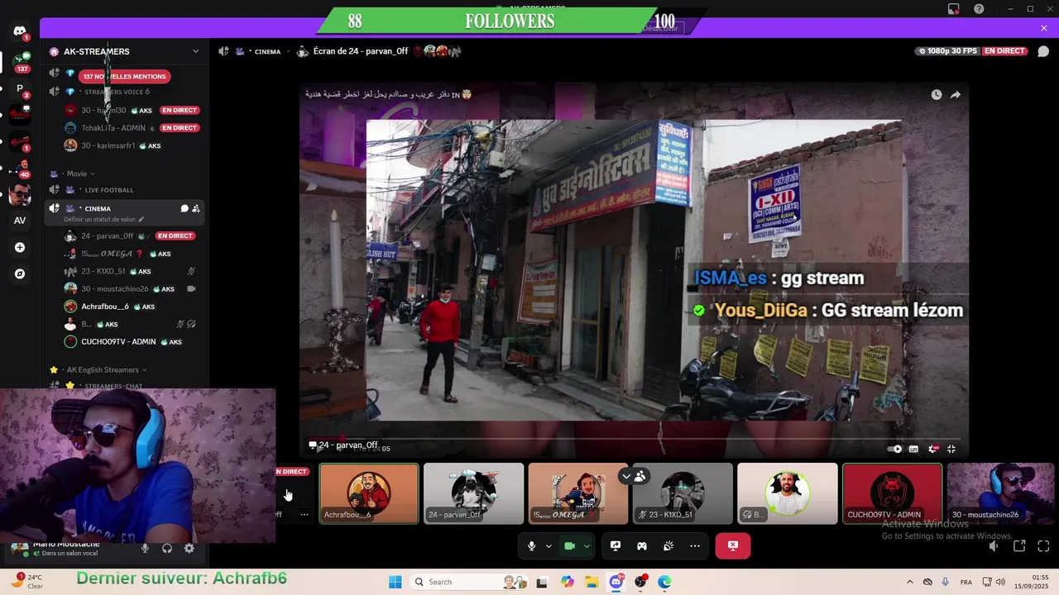Open microphone options dropdown arrow

point(549,546)
